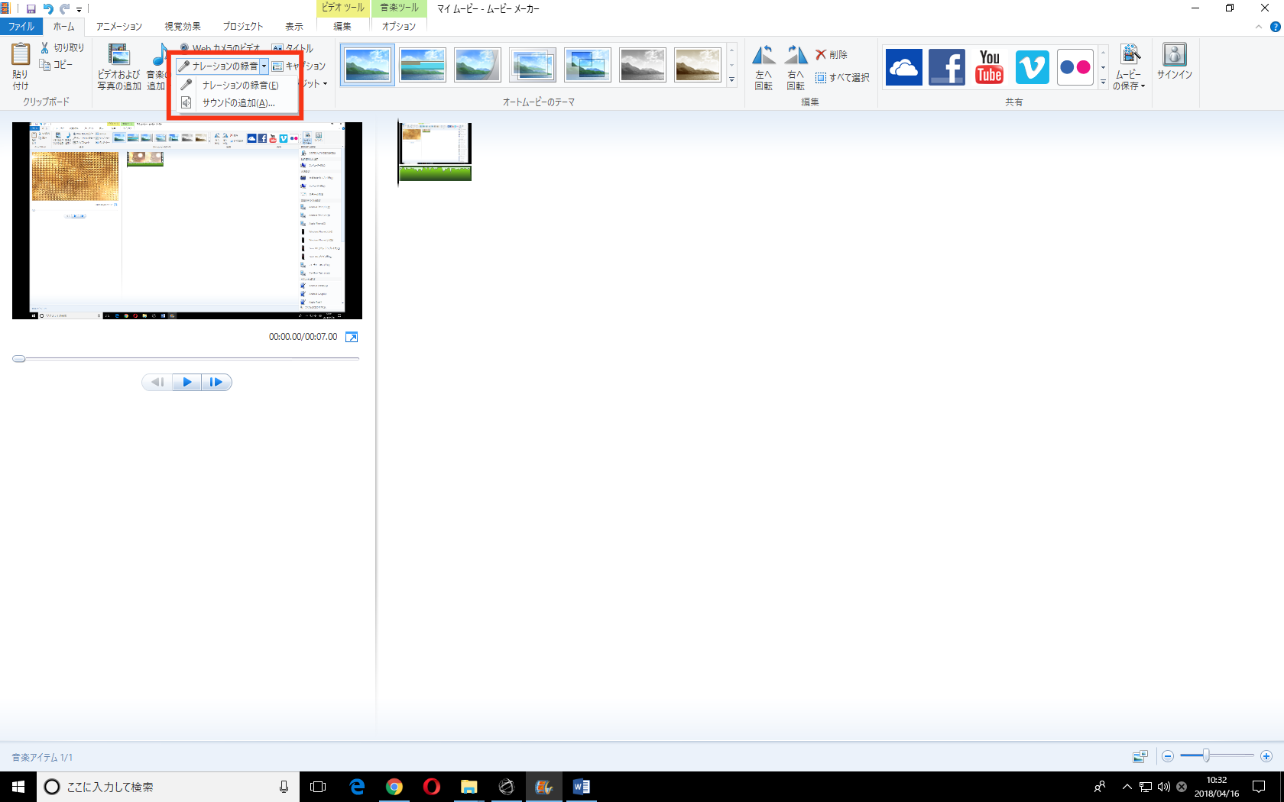Screen dimensions: 1284x802
Task: Click the すべて選択 button
Action: pos(842,78)
